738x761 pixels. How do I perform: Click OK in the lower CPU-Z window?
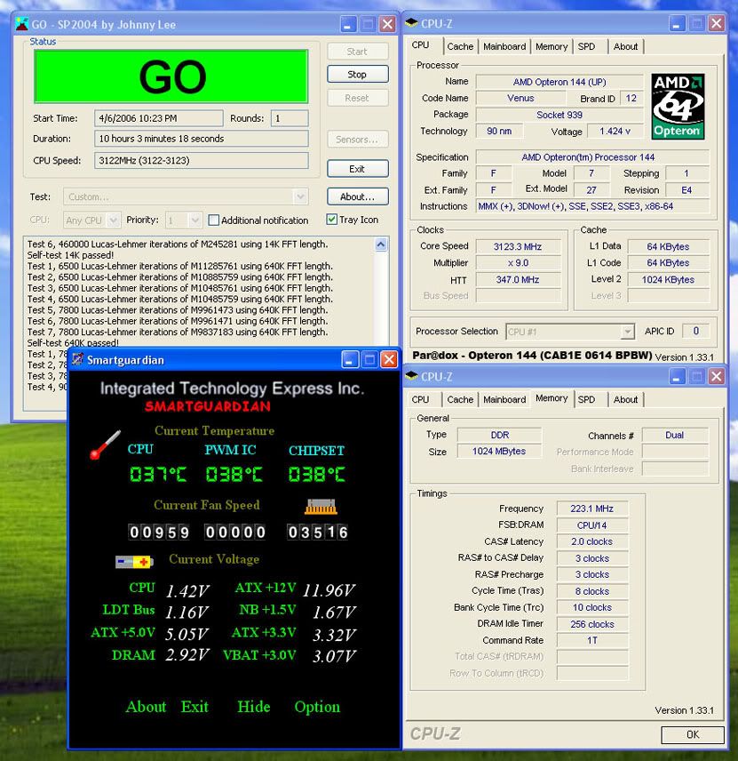[693, 734]
